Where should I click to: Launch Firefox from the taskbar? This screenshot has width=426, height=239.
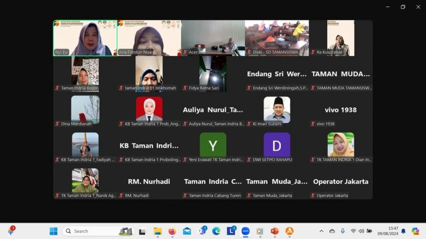172,231
